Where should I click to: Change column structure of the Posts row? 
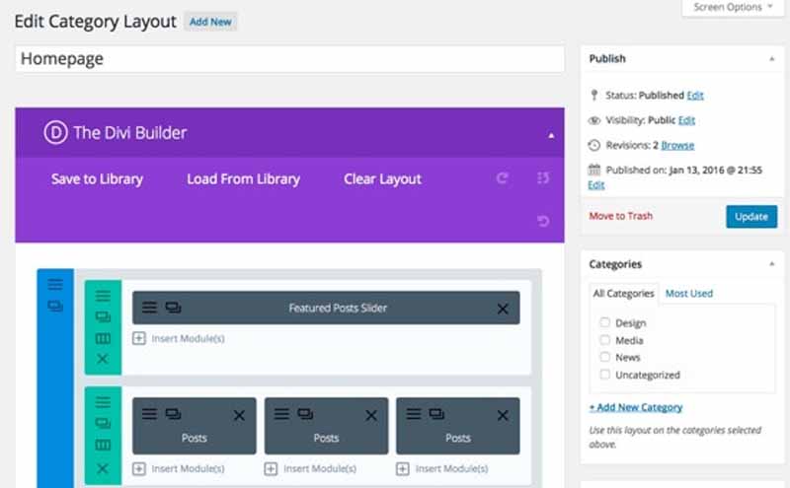[x=103, y=445]
